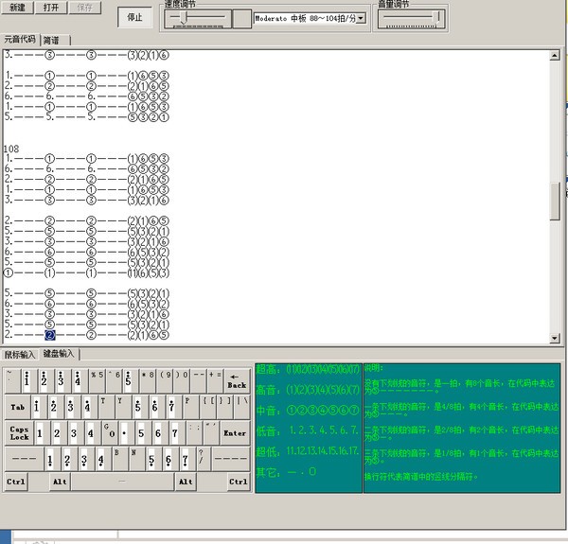The width and height of the screenshot is (568, 544).
Task: Click the 打开 (Open) button
Action: click(51, 8)
